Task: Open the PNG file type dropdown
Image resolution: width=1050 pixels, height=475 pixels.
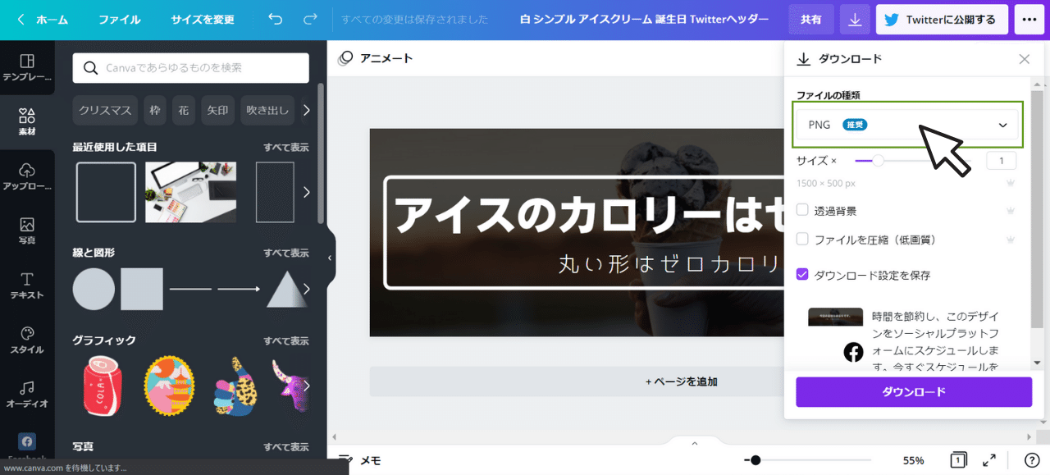Action: pyautogui.click(x=907, y=125)
